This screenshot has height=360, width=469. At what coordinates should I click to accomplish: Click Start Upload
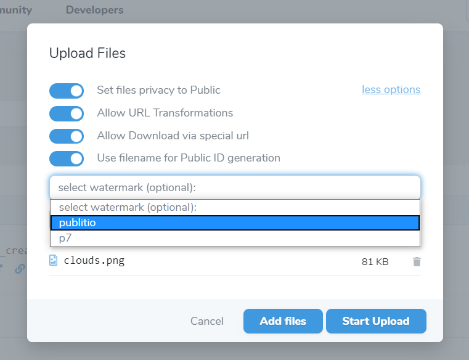pyautogui.click(x=376, y=321)
